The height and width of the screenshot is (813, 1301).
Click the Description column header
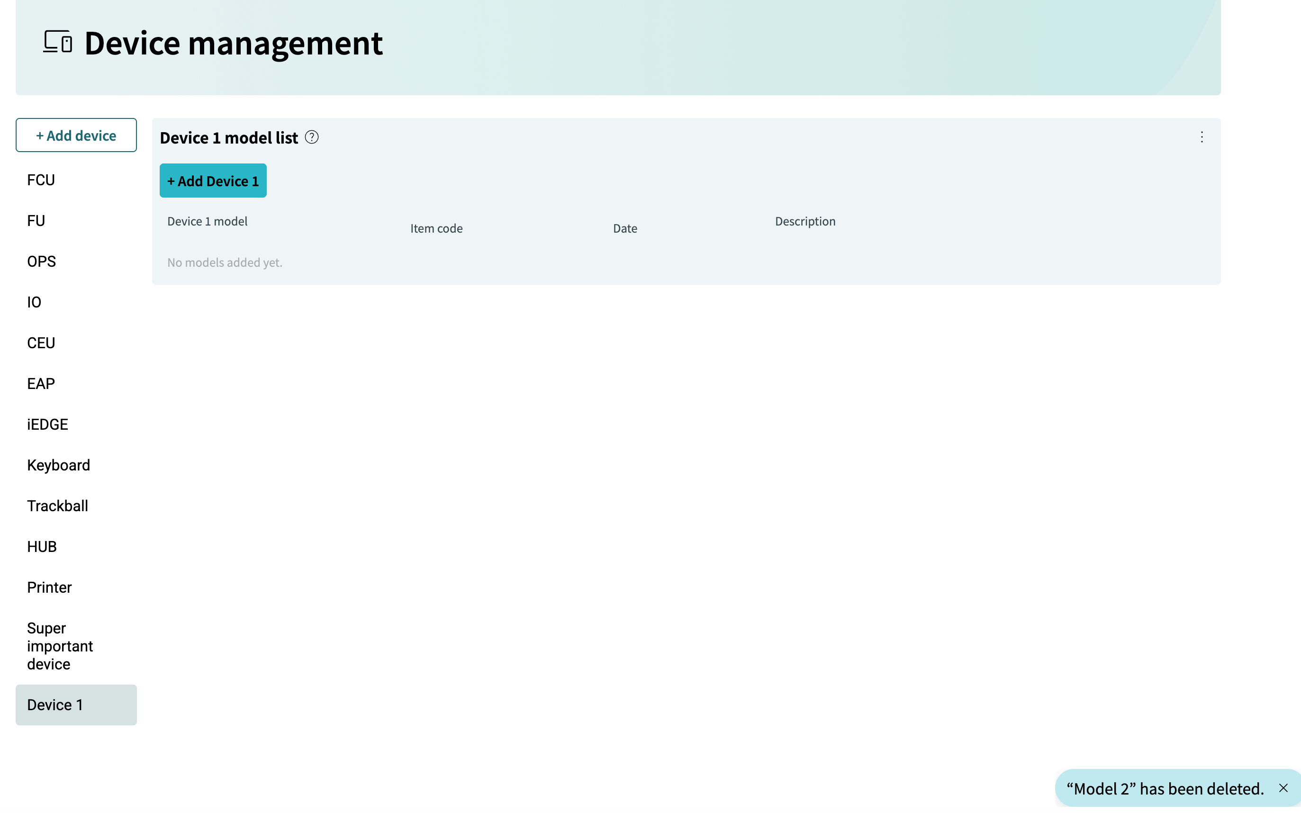tap(805, 222)
